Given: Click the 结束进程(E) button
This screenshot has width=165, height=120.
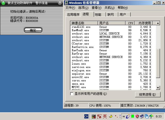Looking at the screenshot, I should click(148, 95).
